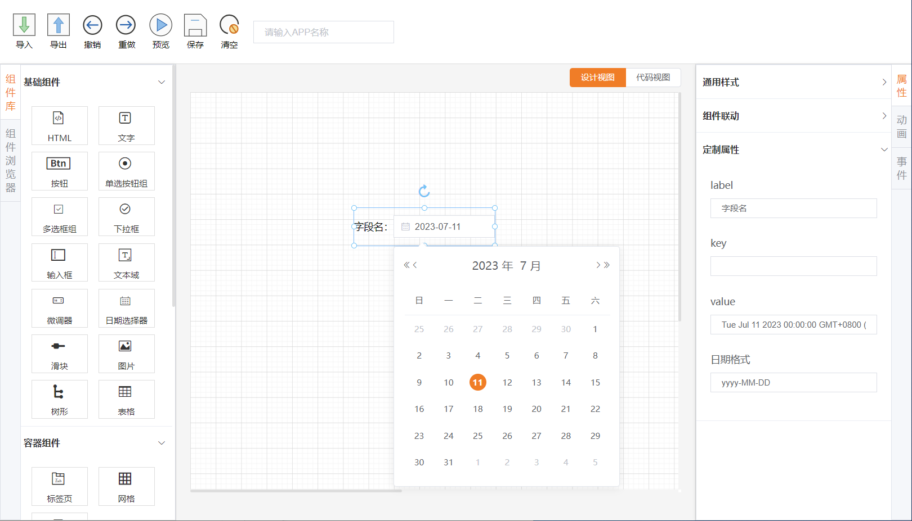Clear canvas with the 清空 icon
The width and height of the screenshot is (912, 521).
point(229,25)
